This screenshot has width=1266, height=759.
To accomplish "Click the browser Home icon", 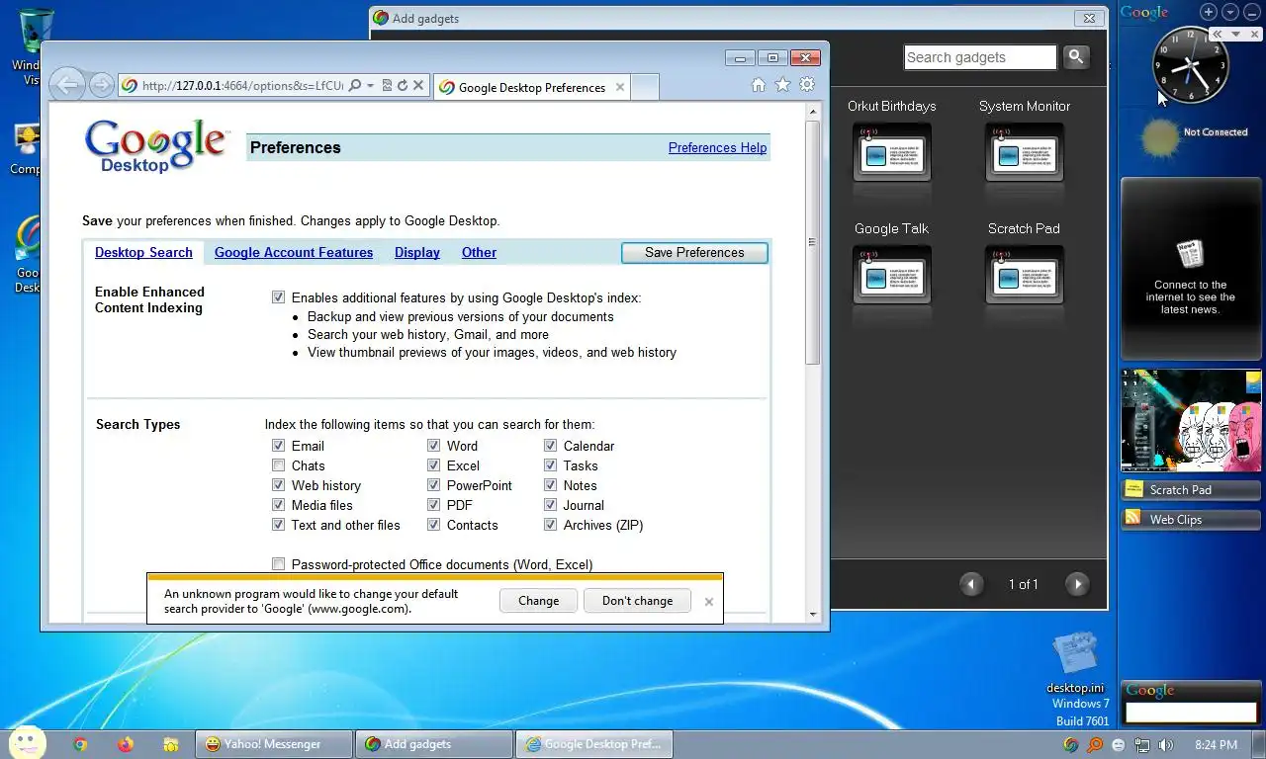I will point(758,85).
